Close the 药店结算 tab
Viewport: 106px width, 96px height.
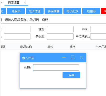tap(25, 3)
